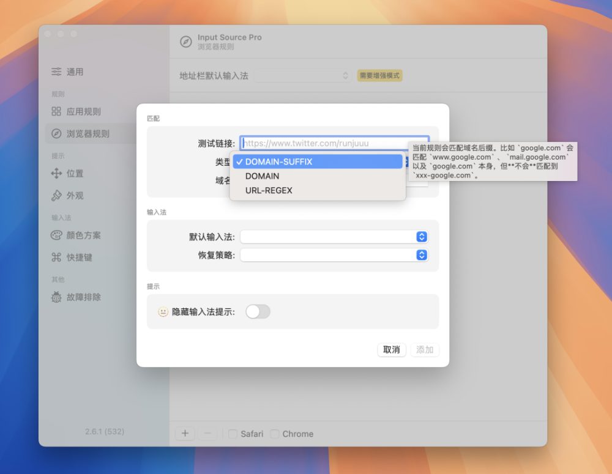This screenshot has height=474, width=612.
Task: Click the Input Source Pro title text
Action: (229, 37)
